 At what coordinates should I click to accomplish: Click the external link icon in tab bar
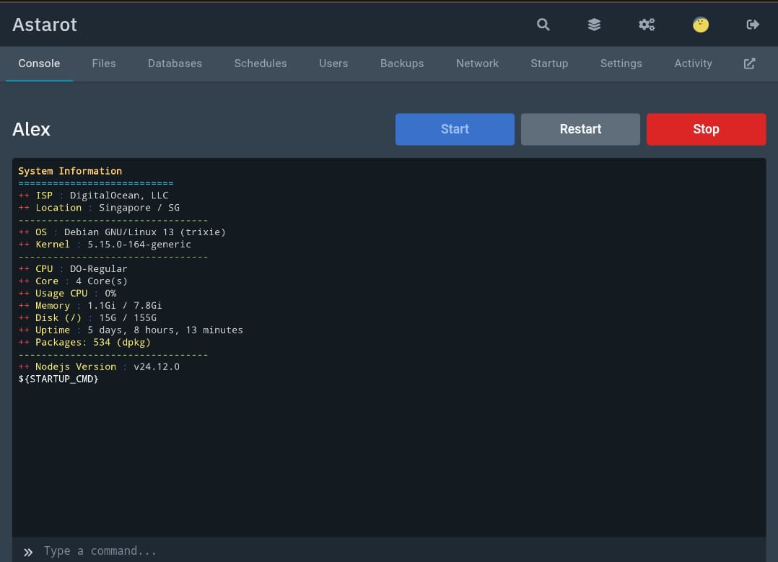[750, 63]
